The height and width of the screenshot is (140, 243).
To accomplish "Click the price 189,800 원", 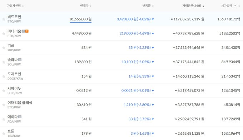I will click(83, 62).
